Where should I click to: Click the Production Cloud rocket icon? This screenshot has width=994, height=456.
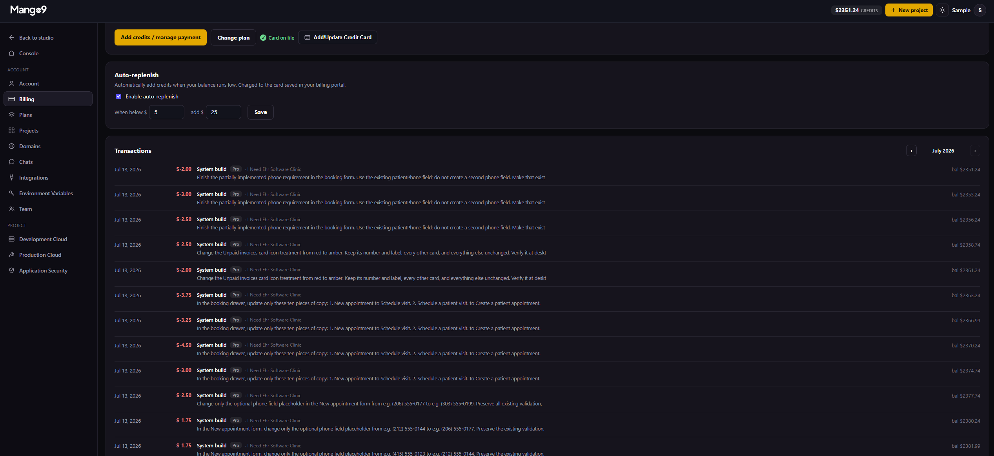pyautogui.click(x=12, y=255)
